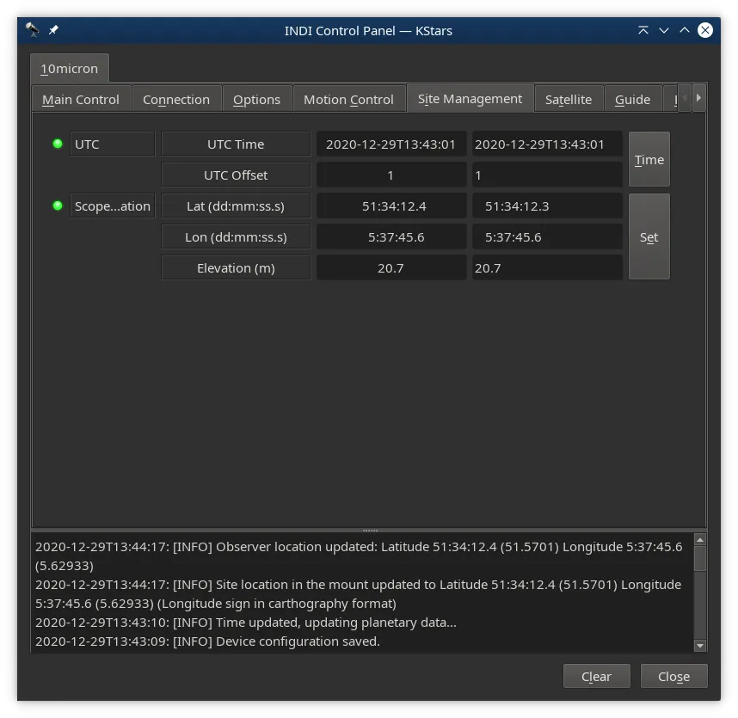738x718 pixels.
Task: Edit the Longitude input field
Action: pyautogui.click(x=547, y=237)
